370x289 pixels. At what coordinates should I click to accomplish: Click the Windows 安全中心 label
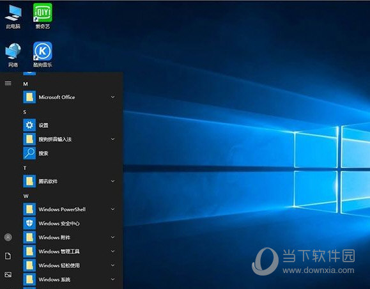point(59,223)
